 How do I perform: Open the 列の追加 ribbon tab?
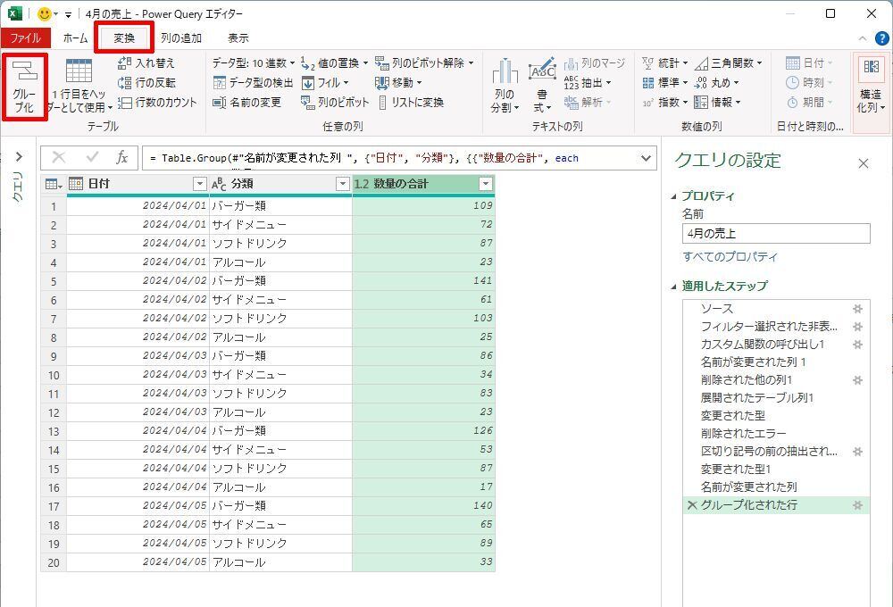180,38
